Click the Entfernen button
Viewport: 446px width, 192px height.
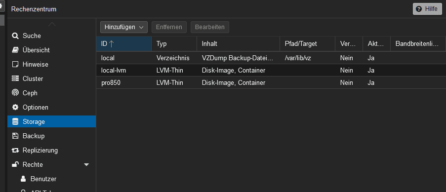pyautogui.click(x=169, y=27)
